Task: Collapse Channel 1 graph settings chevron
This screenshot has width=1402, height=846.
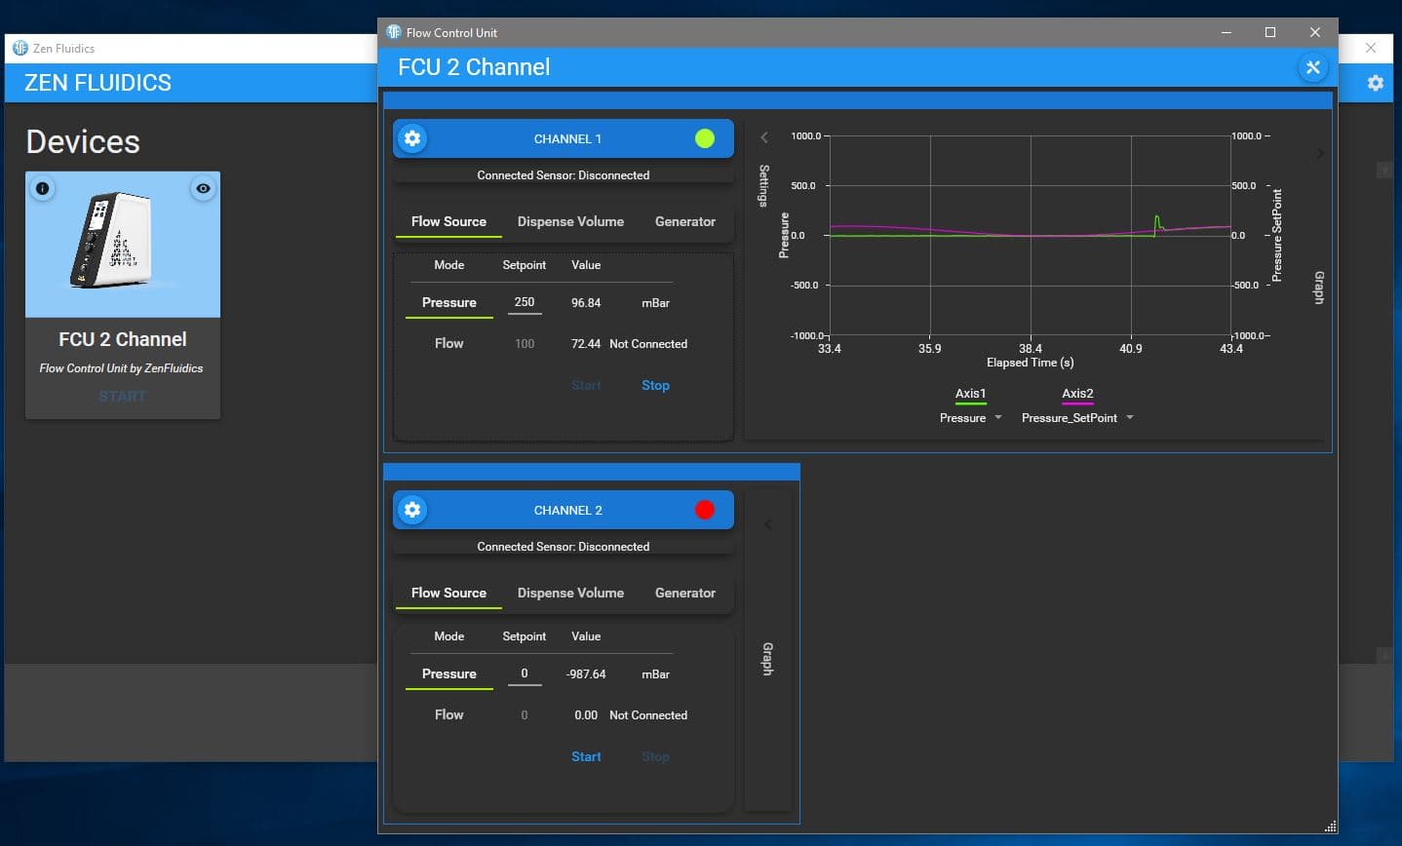Action: pyautogui.click(x=764, y=137)
